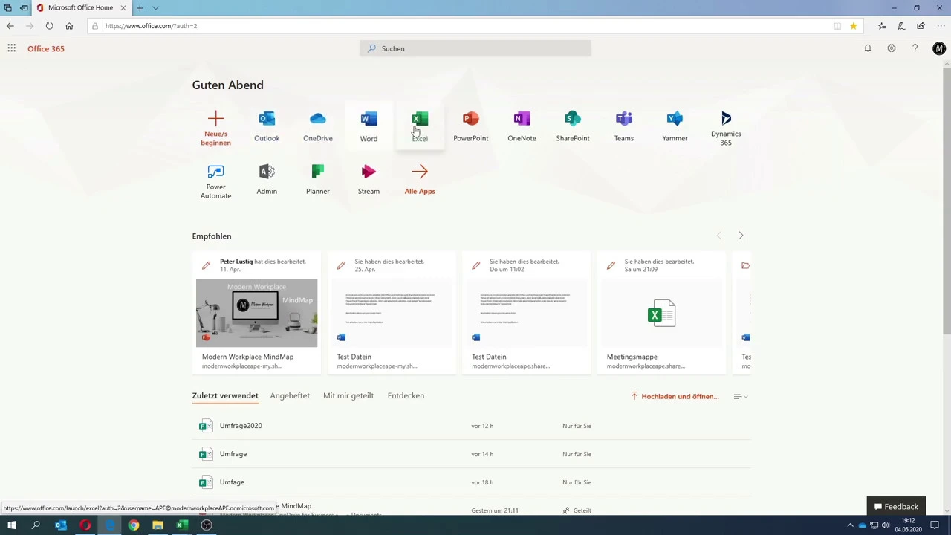Open the Meetingsmappe Excel card
The width and height of the screenshot is (951, 535).
click(661, 312)
